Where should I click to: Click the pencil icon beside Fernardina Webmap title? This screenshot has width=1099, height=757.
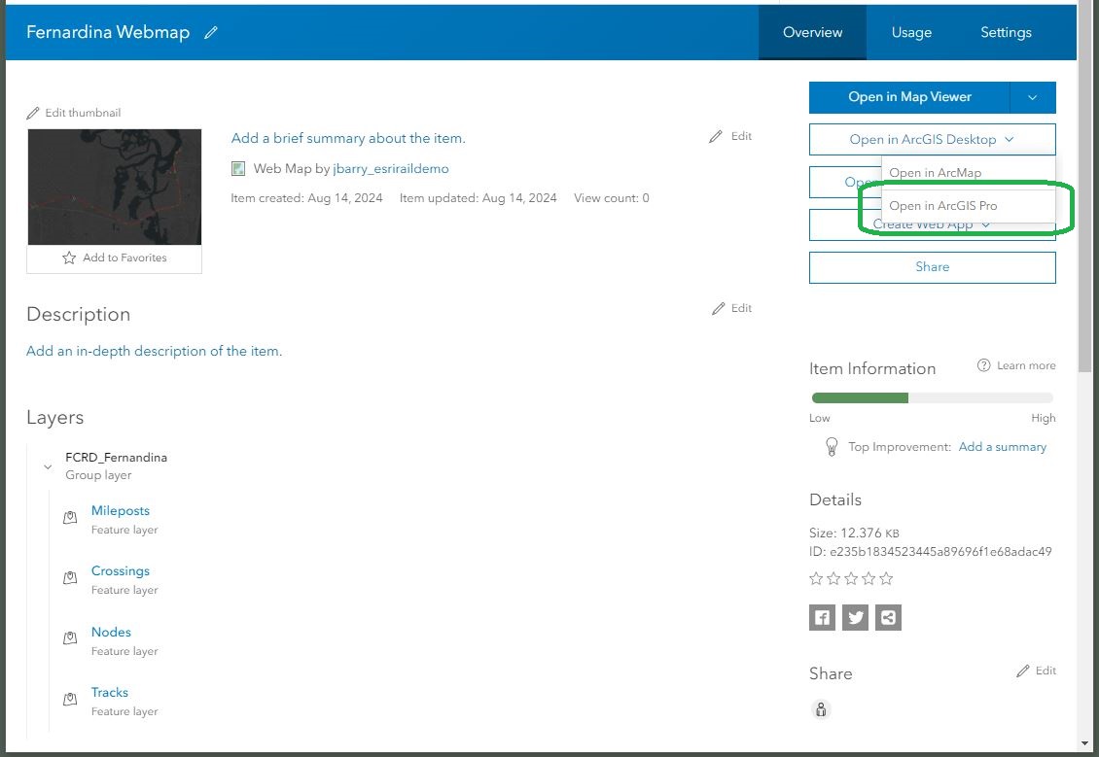click(211, 32)
